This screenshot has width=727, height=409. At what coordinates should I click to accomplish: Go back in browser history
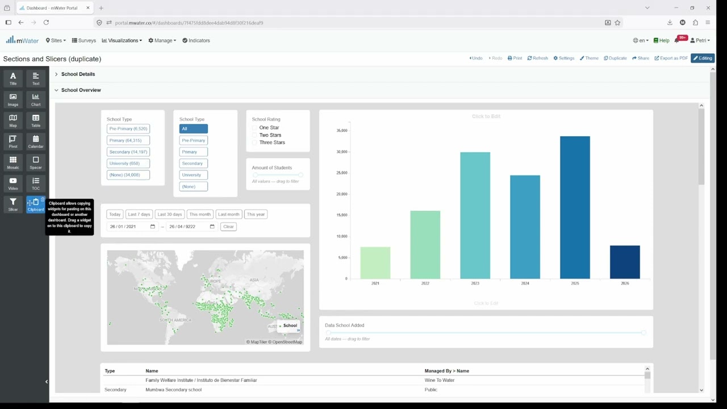[x=21, y=23]
